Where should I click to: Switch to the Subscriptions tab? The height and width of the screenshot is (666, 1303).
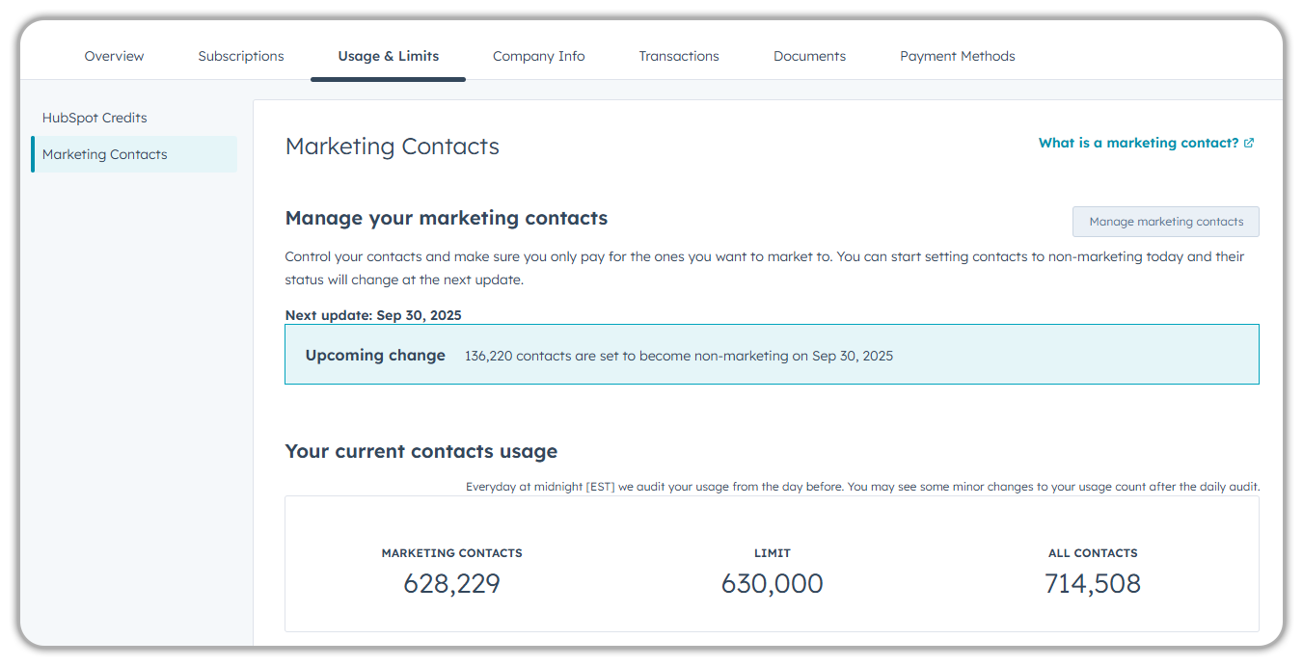pyautogui.click(x=240, y=56)
